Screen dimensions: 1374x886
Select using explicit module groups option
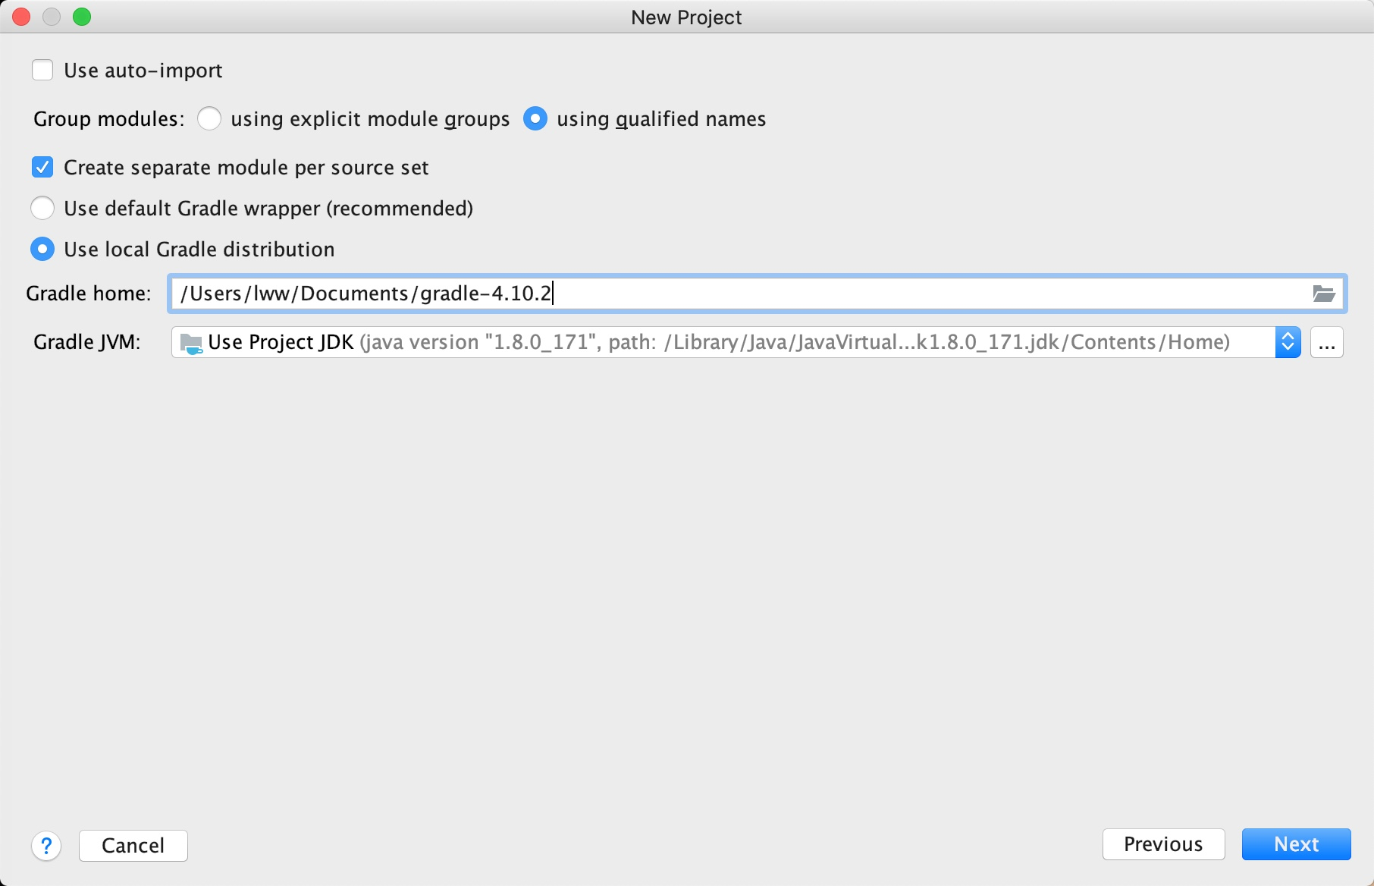click(209, 119)
